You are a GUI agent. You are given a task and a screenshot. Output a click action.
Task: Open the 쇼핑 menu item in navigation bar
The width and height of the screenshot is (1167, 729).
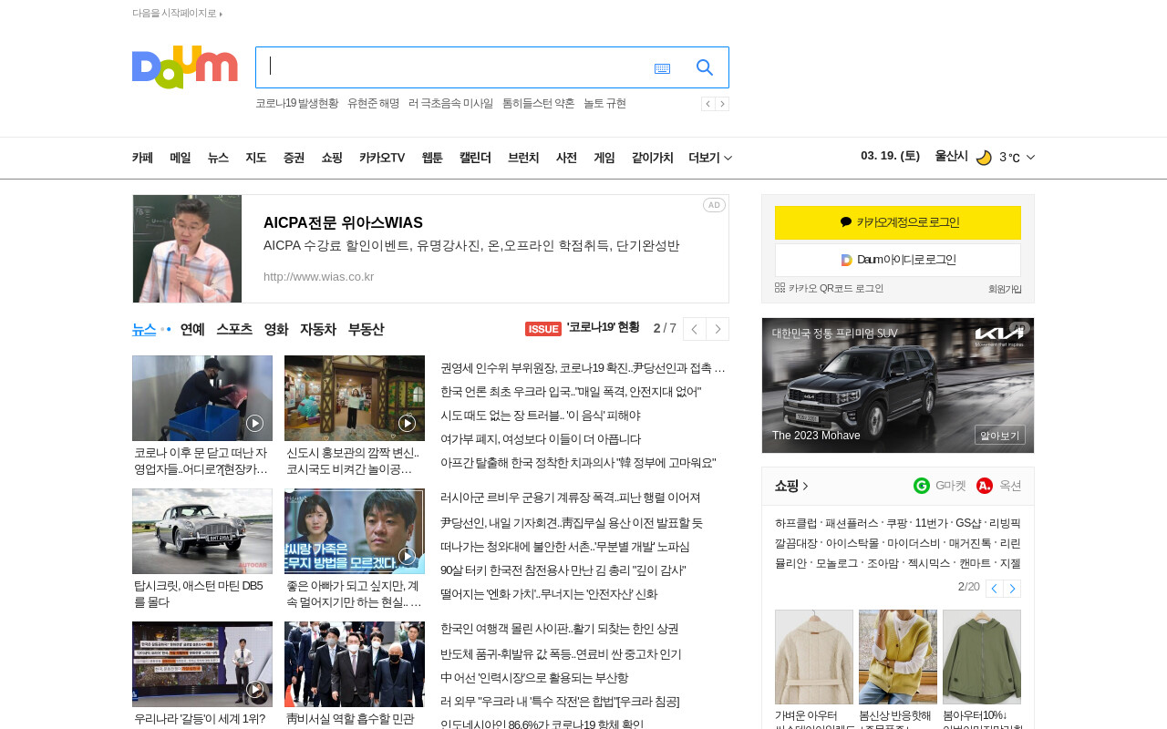click(332, 158)
